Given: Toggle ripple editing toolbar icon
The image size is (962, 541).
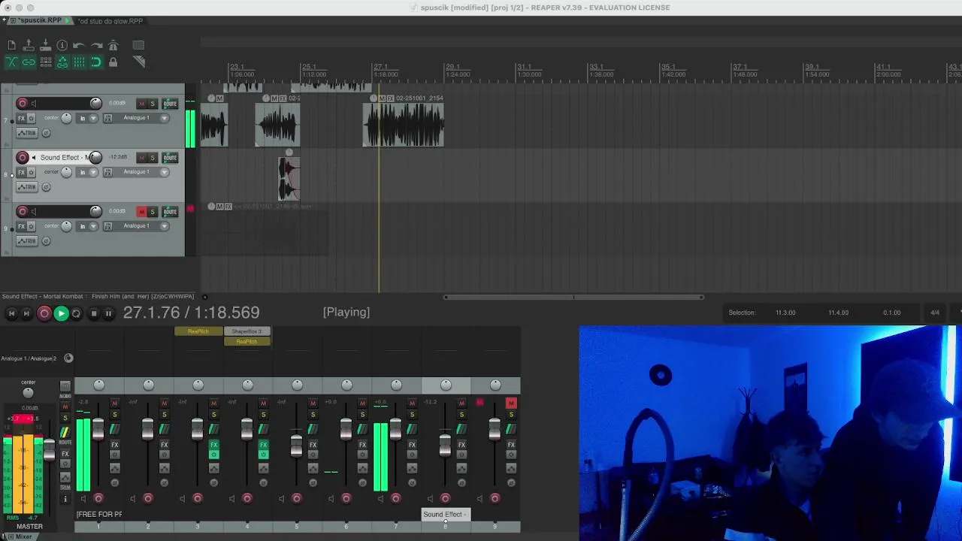Looking at the screenshot, I should pyautogui.click(x=45, y=62).
